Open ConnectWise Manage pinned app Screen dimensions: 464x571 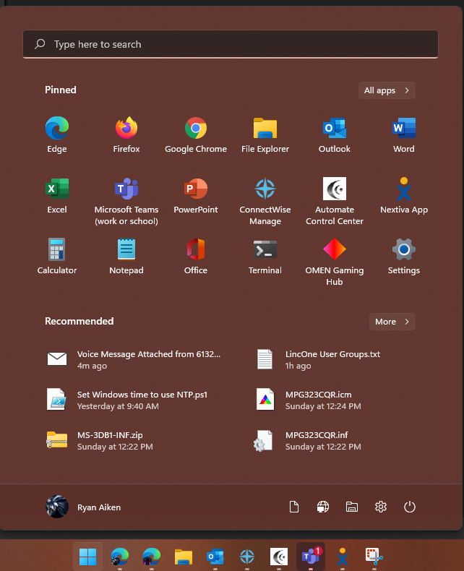pyautogui.click(x=265, y=202)
